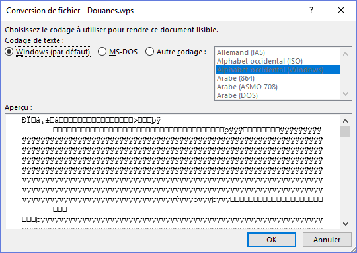This screenshot has width=357, height=253.
Task: Select the MS-DOS encoding radio button
Action: click(x=102, y=52)
